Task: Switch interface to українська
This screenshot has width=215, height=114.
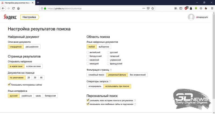Action: [x=27, y=96]
